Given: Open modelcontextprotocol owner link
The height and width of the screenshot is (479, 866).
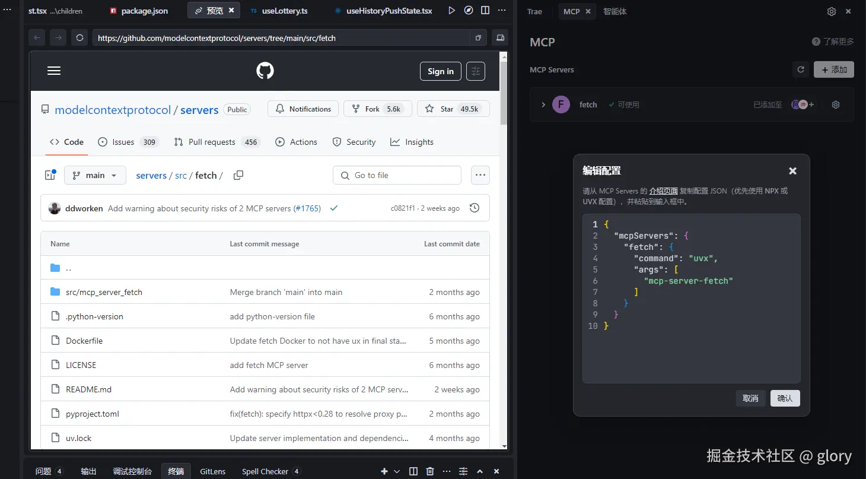Looking at the screenshot, I should pyautogui.click(x=113, y=110).
